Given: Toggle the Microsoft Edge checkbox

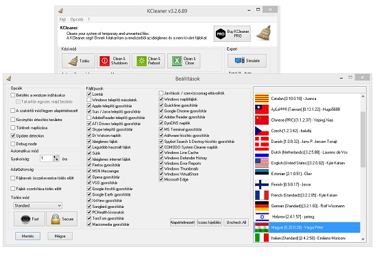Looking at the screenshot, I should tap(161, 179).
